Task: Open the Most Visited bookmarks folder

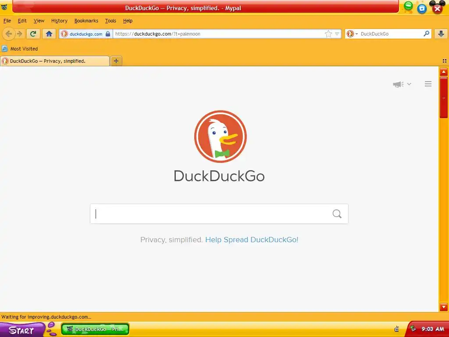Action: point(20,49)
